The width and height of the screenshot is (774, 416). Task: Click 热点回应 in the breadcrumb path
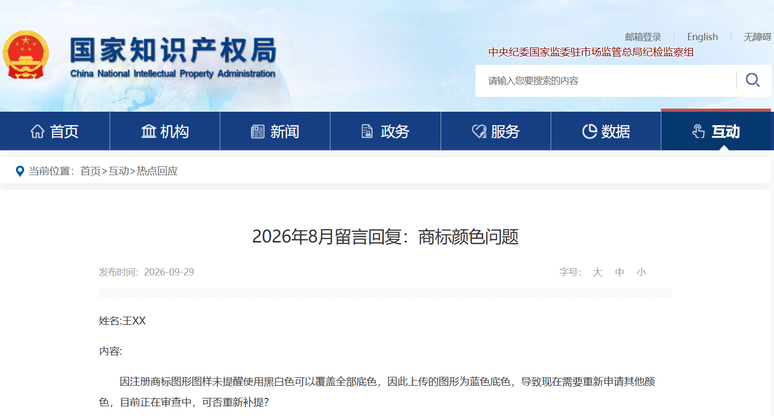[157, 171]
